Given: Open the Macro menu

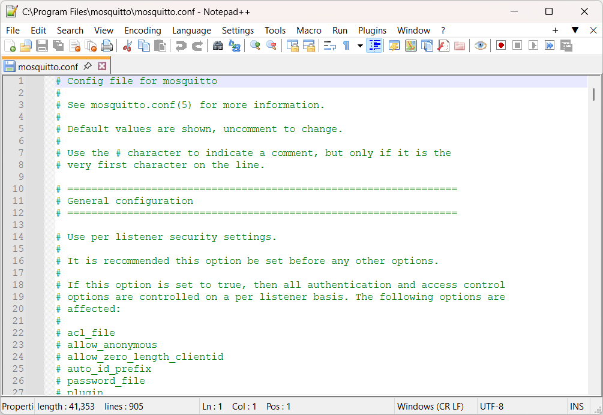Looking at the screenshot, I should click(x=309, y=31).
